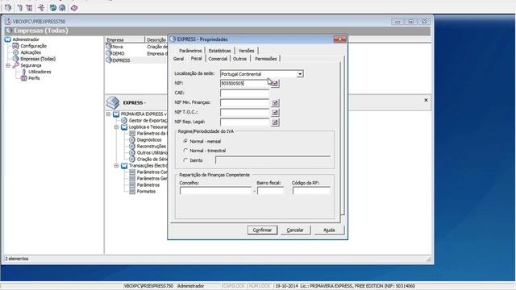Viewport: 516px width, 290px height.
Task: Switch to the Geral tab
Action: (178, 59)
